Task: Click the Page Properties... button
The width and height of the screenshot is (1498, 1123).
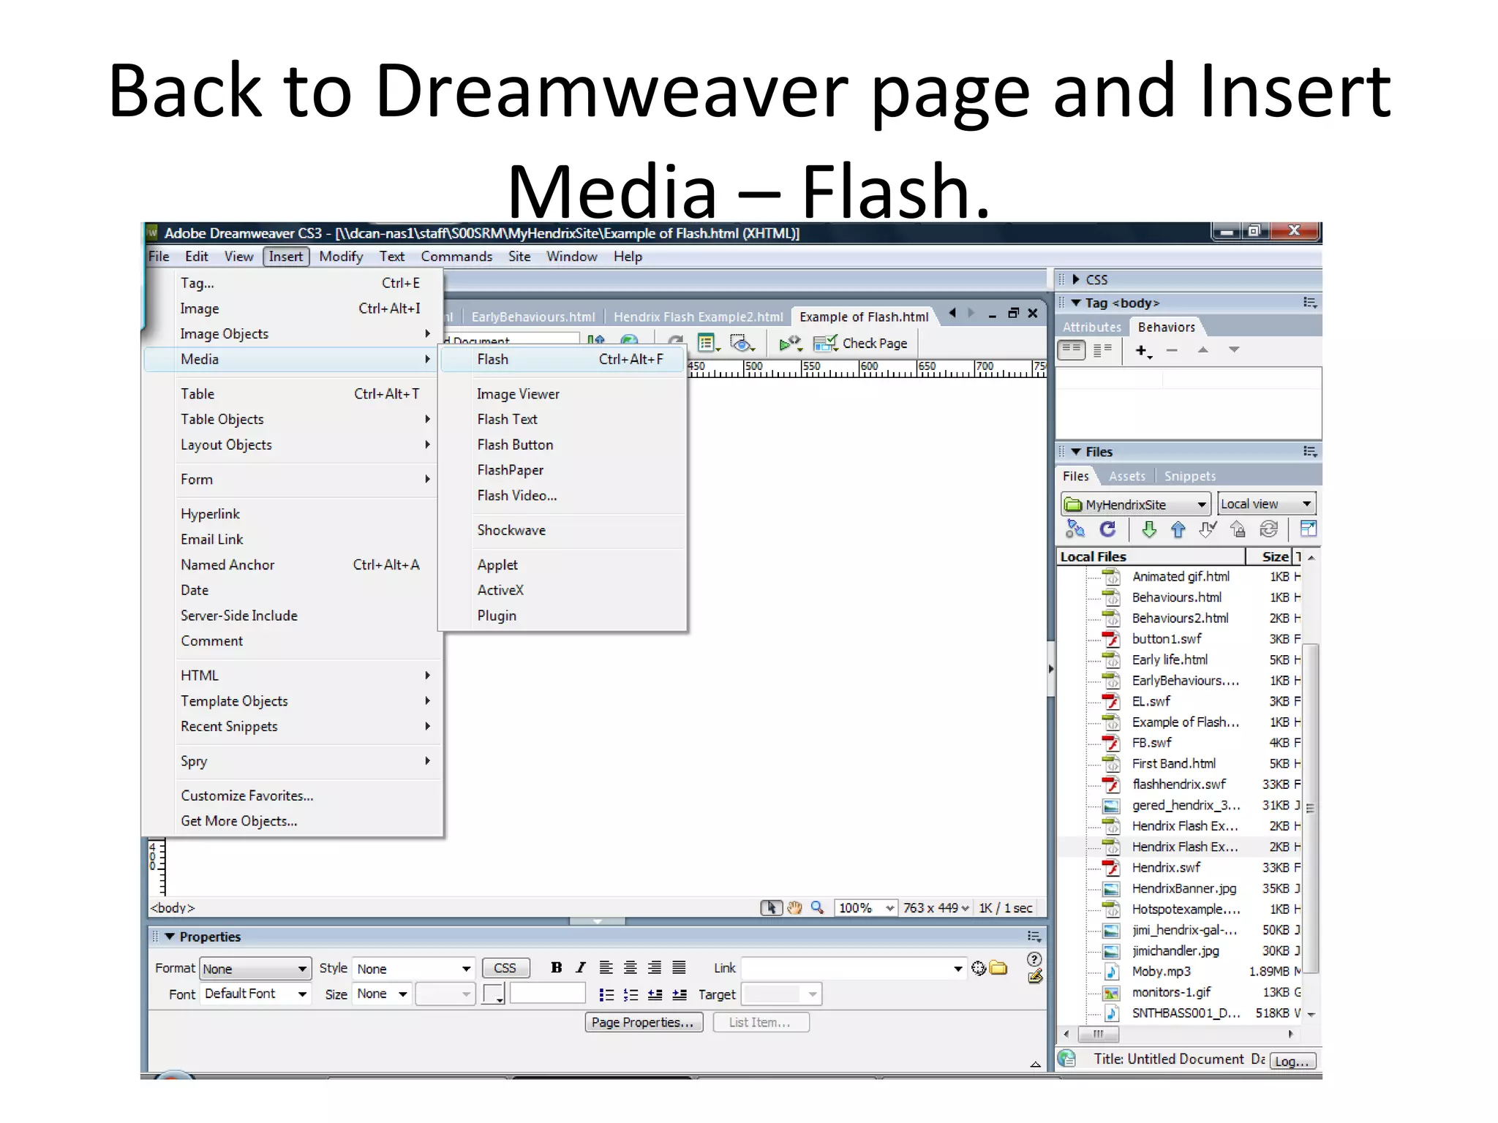Action: point(644,1022)
